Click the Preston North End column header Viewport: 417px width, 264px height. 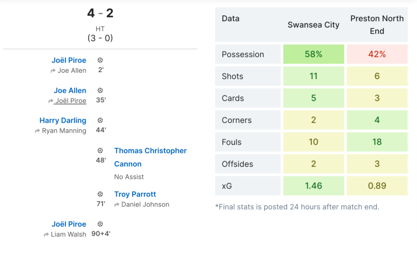pos(377,25)
